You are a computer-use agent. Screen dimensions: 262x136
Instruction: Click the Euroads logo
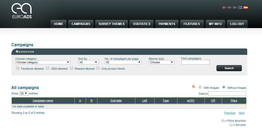[x=21, y=11]
